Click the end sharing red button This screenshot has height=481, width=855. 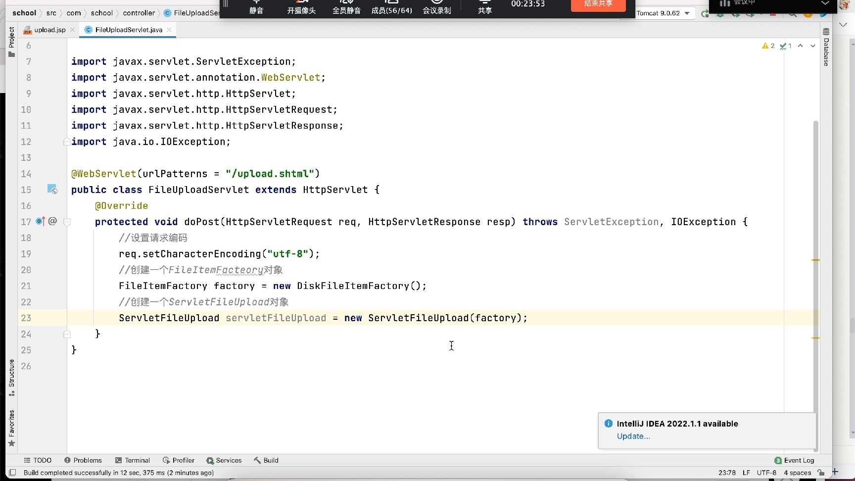598,5
